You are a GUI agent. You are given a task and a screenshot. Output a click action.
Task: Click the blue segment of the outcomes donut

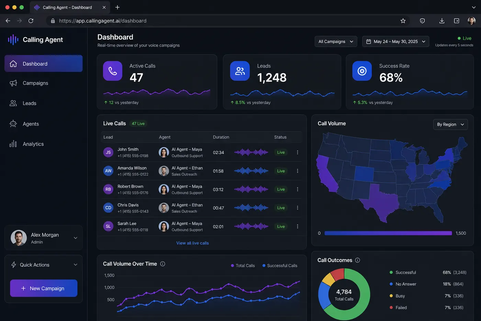[324, 296]
